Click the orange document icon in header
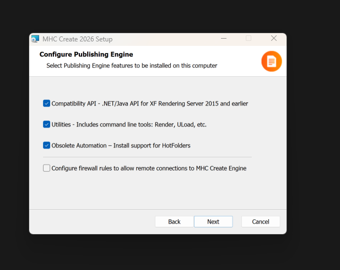Image resolution: width=340 pixels, height=270 pixels. coord(272,61)
